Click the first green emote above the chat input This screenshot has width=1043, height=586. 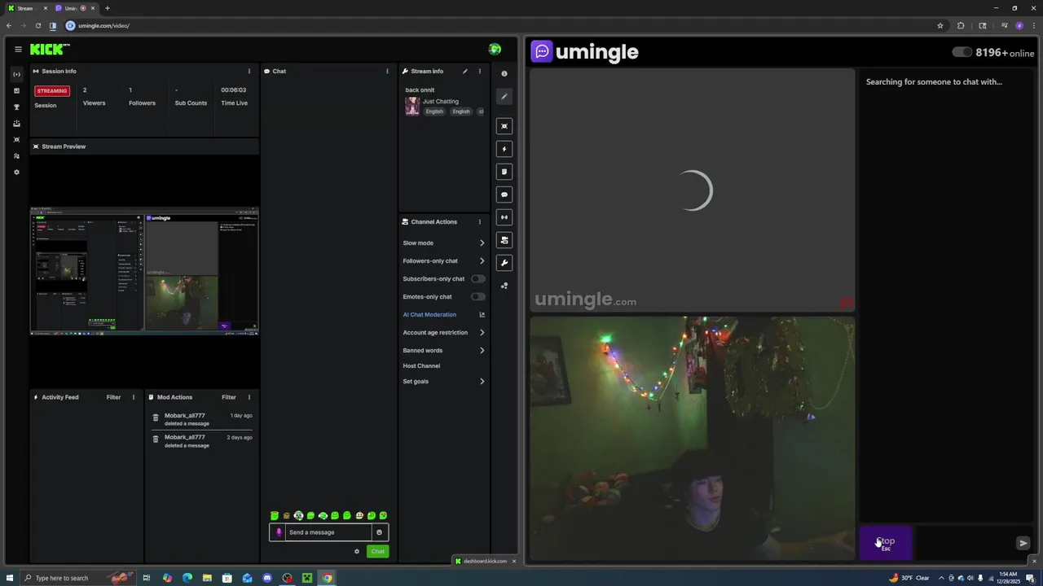[275, 515]
